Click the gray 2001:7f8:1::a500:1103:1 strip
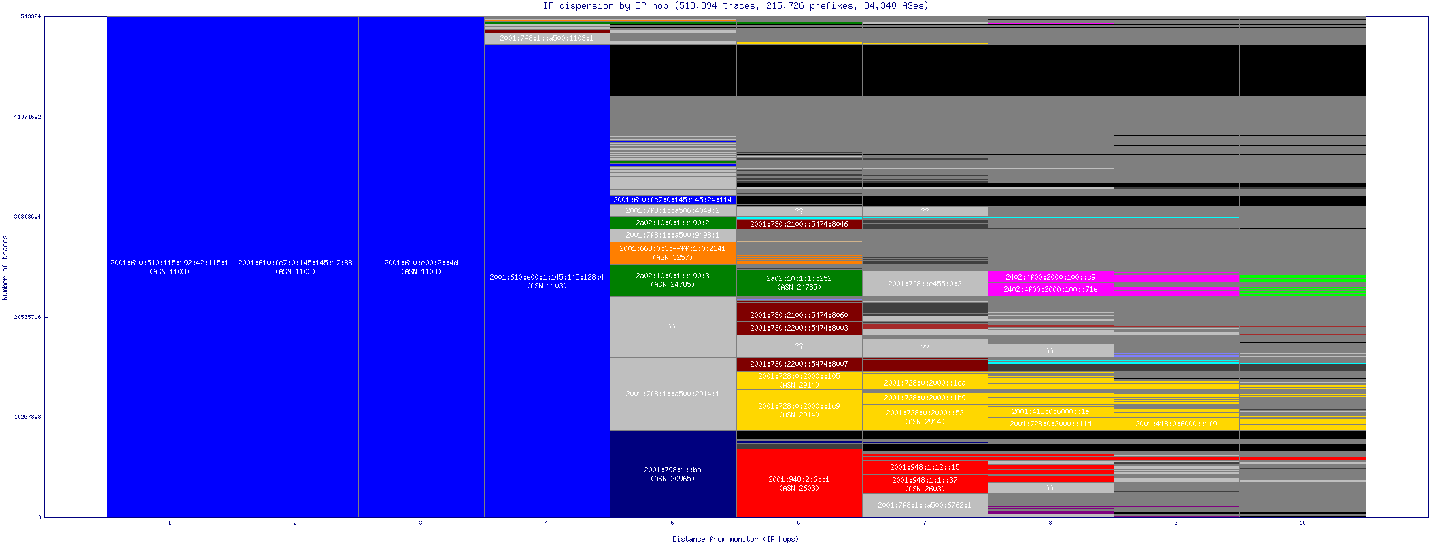The image size is (1429, 543). pos(547,39)
